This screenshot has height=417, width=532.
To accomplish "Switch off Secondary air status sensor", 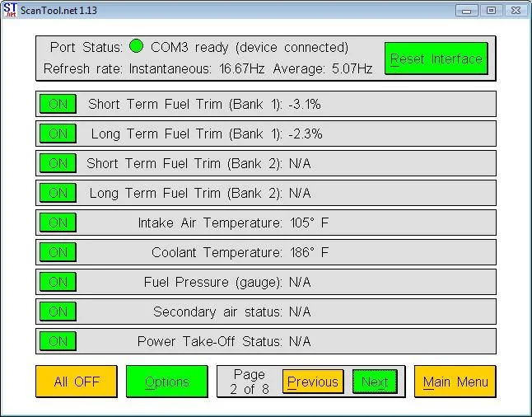I will (x=58, y=312).
